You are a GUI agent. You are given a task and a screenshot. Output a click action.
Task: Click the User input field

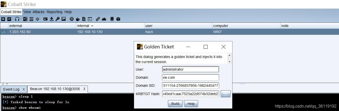pos(191,69)
